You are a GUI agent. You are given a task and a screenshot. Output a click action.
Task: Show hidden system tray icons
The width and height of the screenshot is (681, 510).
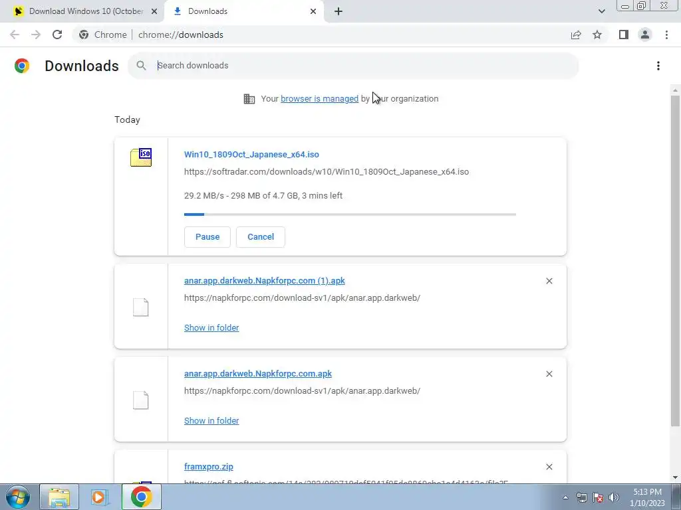[x=565, y=497]
